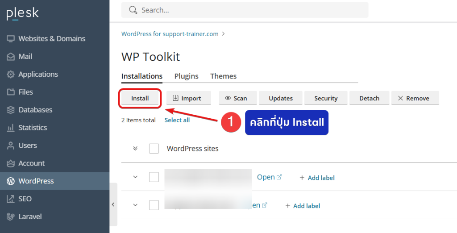Open the Mail section

(x=25, y=56)
